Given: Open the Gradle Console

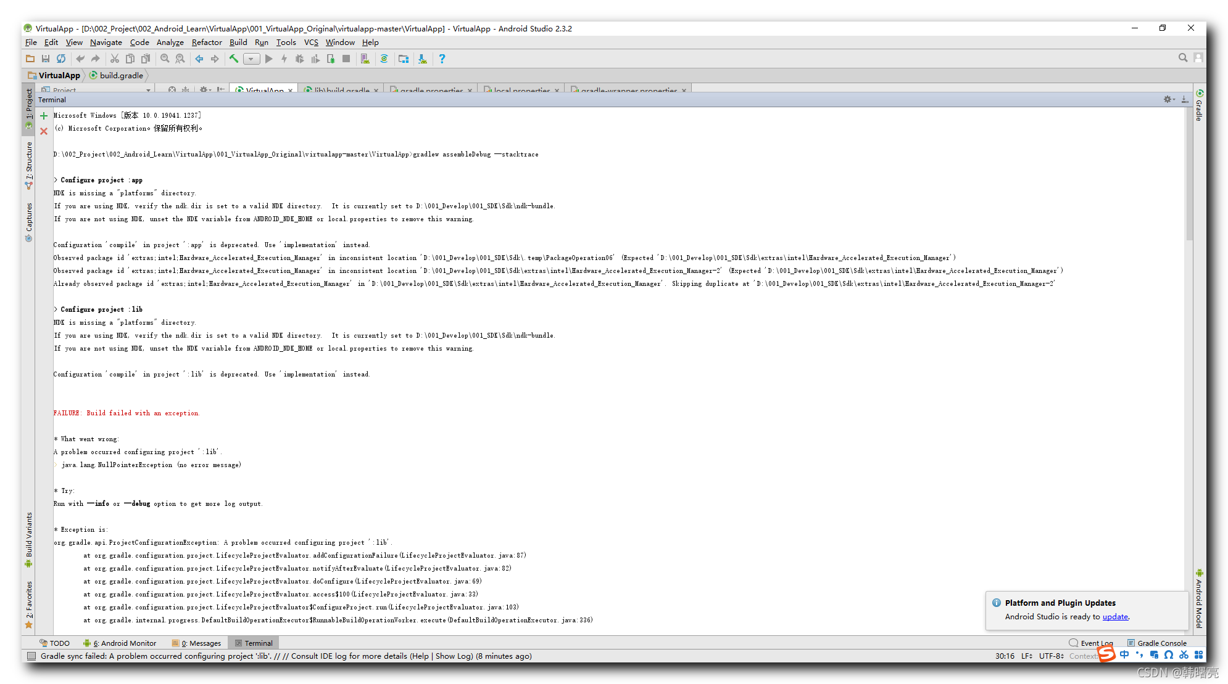Looking at the screenshot, I should point(1156,643).
